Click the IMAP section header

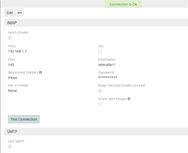(96, 23)
